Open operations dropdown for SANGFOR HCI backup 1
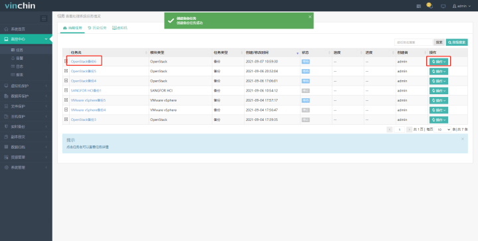 439,91
